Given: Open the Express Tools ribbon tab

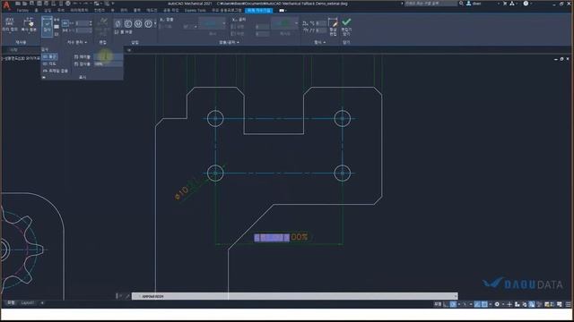Looking at the screenshot, I should point(195,11).
